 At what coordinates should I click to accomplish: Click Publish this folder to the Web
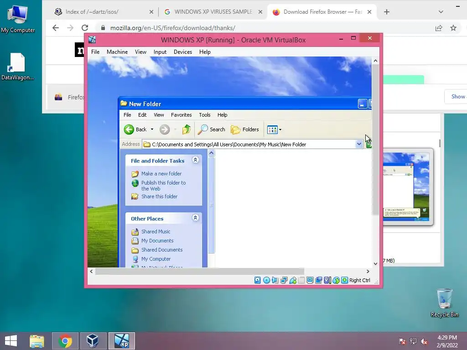pyautogui.click(x=164, y=186)
